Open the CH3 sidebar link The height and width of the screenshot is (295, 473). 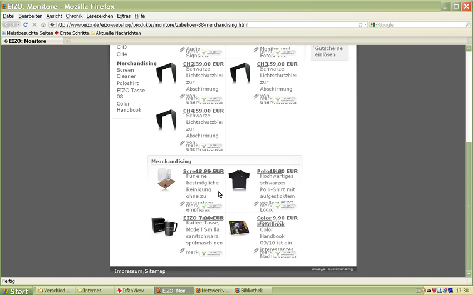pos(122,47)
